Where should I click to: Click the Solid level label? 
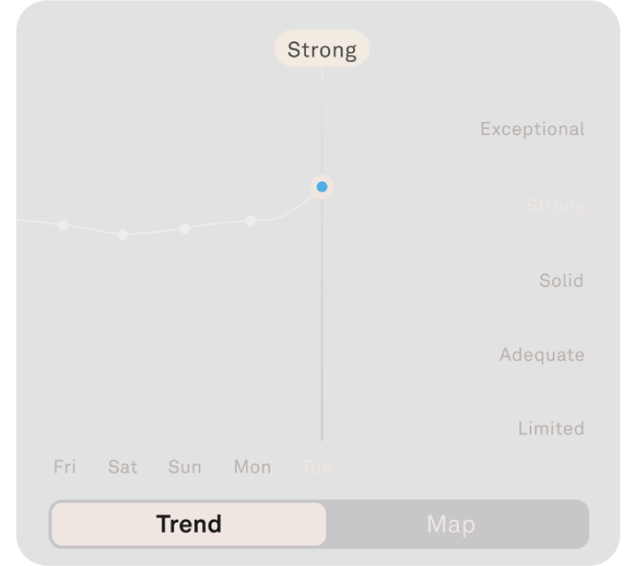tap(561, 281)
